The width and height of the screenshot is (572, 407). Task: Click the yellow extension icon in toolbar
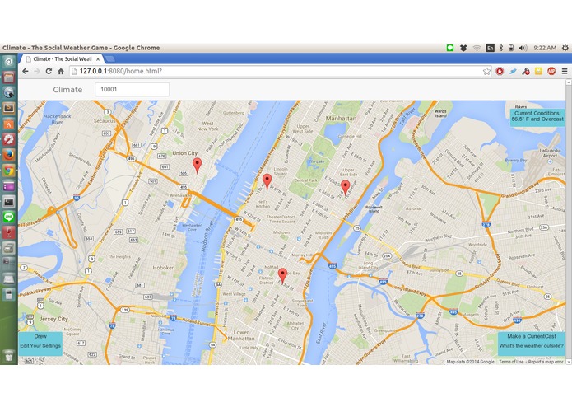coord(538,71)
